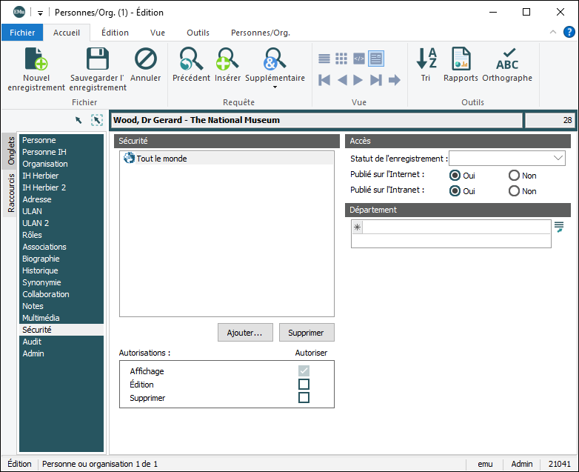Switch to the Audit tab in sidebar

(32, 342)
